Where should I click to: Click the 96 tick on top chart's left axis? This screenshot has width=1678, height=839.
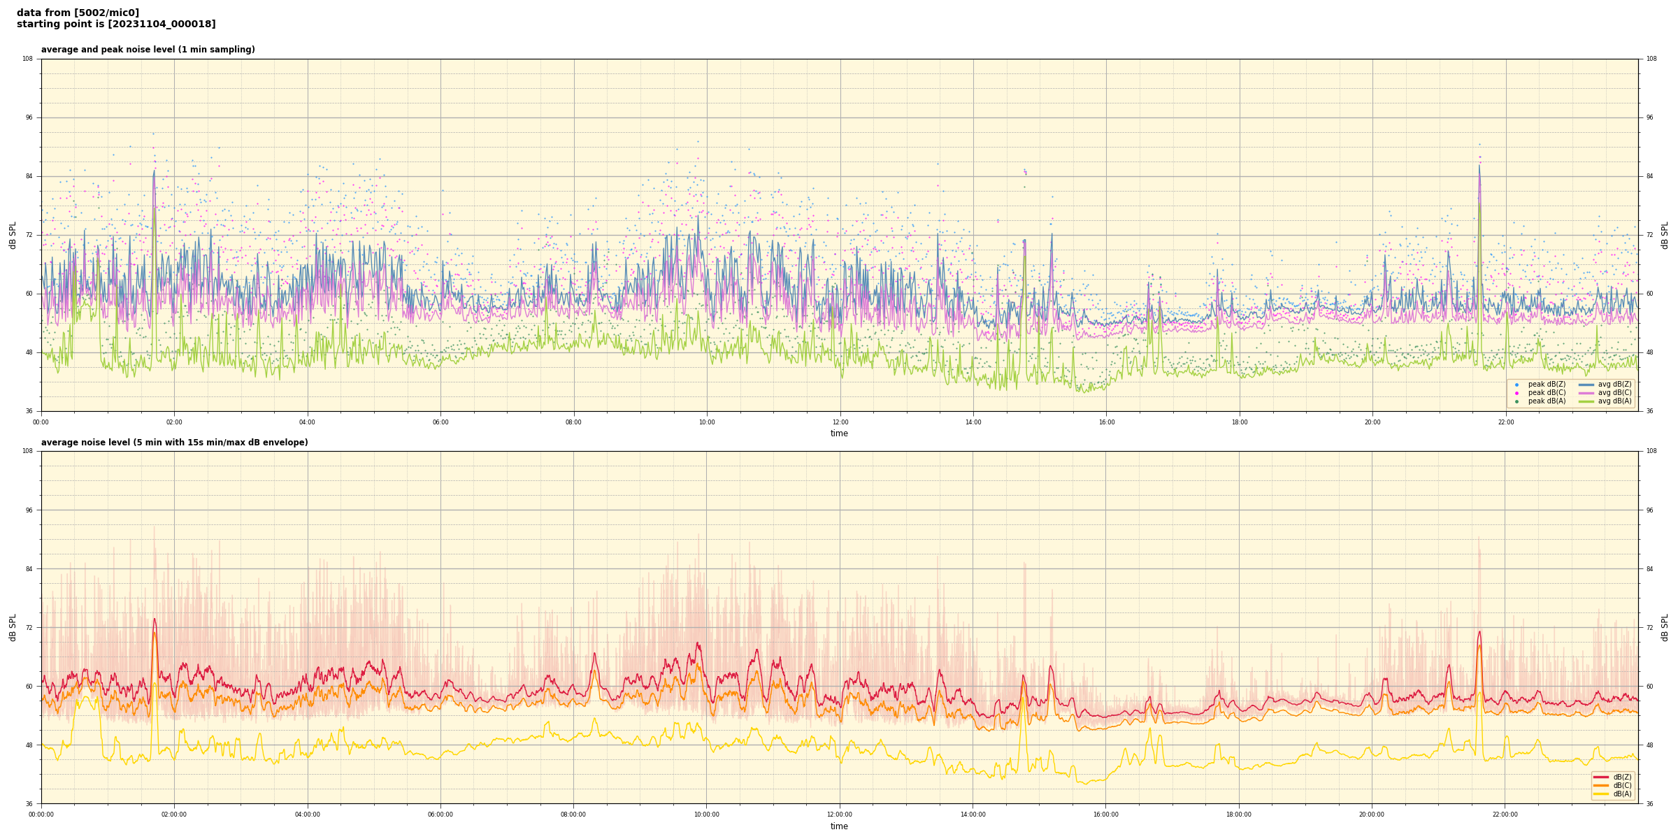tap(29, 117)
